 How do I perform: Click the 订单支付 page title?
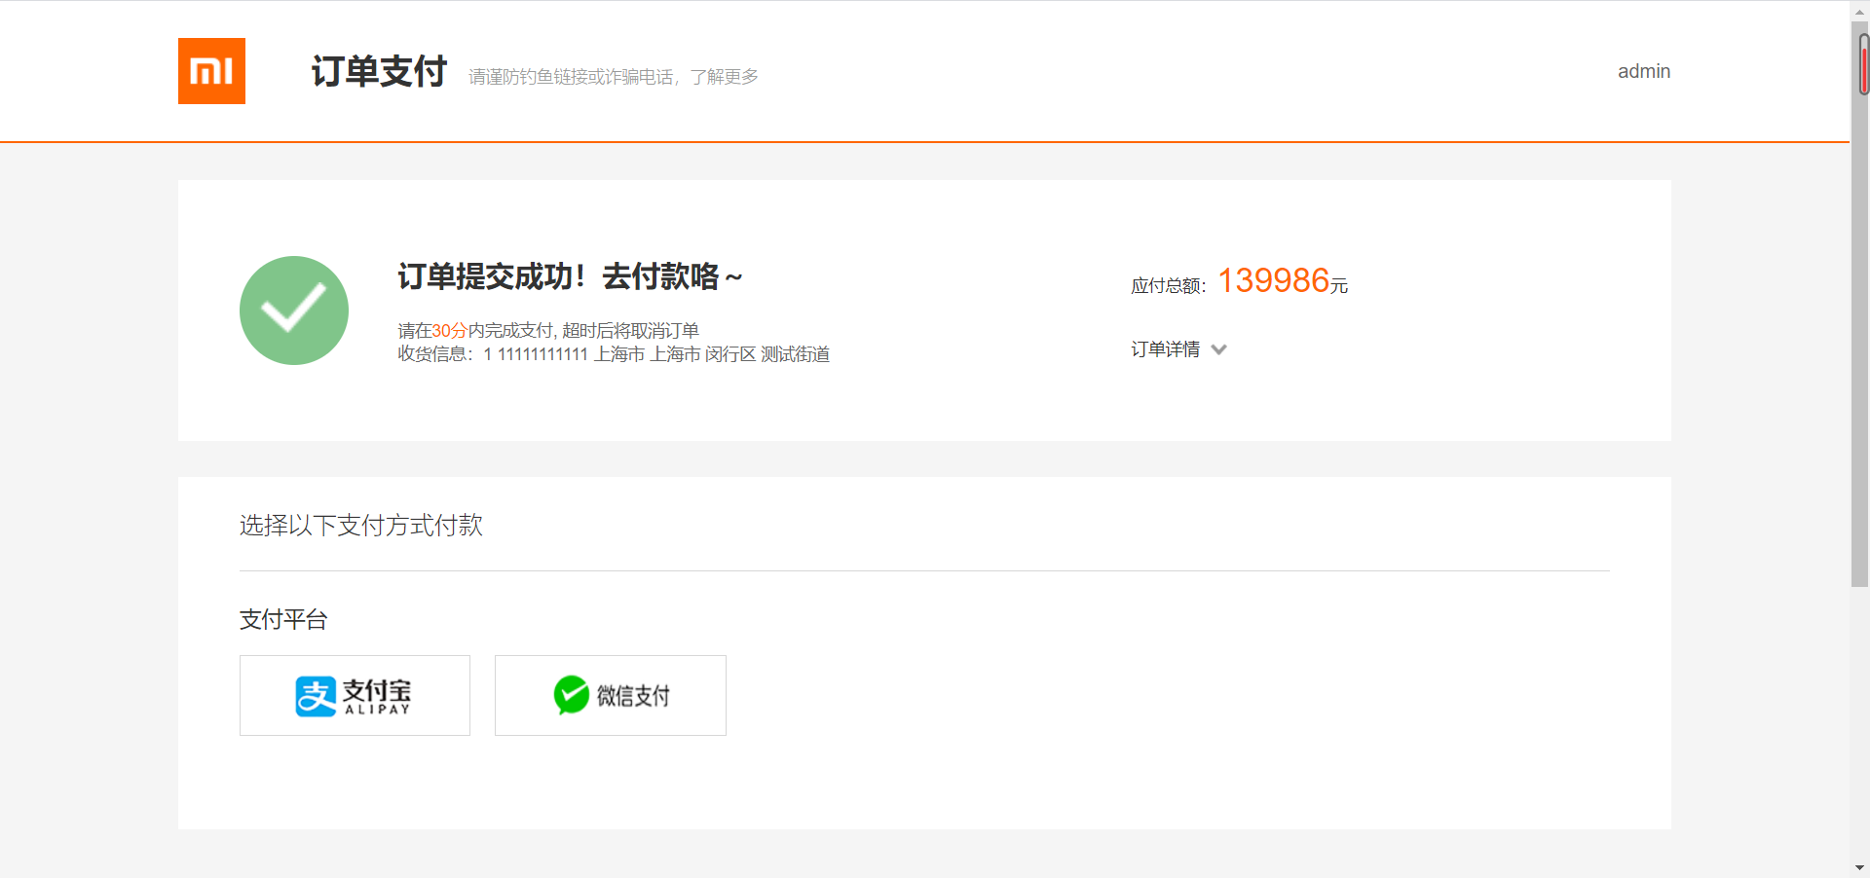pyautogui.click(x=379, y=71)
